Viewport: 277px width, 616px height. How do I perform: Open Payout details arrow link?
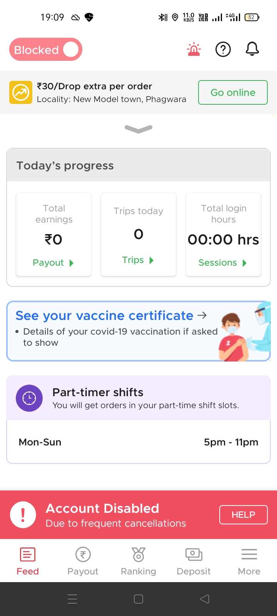[53, 263]
